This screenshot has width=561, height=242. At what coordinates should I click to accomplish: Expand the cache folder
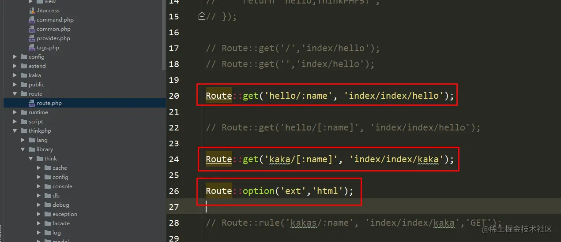point(39,168)
